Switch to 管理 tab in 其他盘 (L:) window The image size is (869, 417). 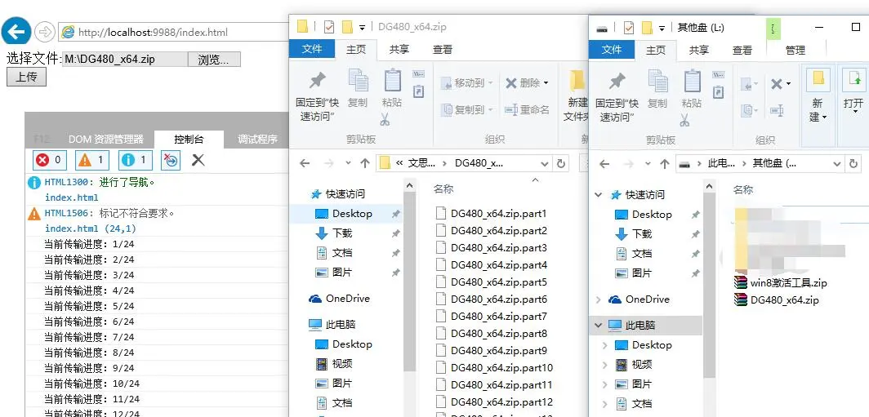click(x=795, y=50)
